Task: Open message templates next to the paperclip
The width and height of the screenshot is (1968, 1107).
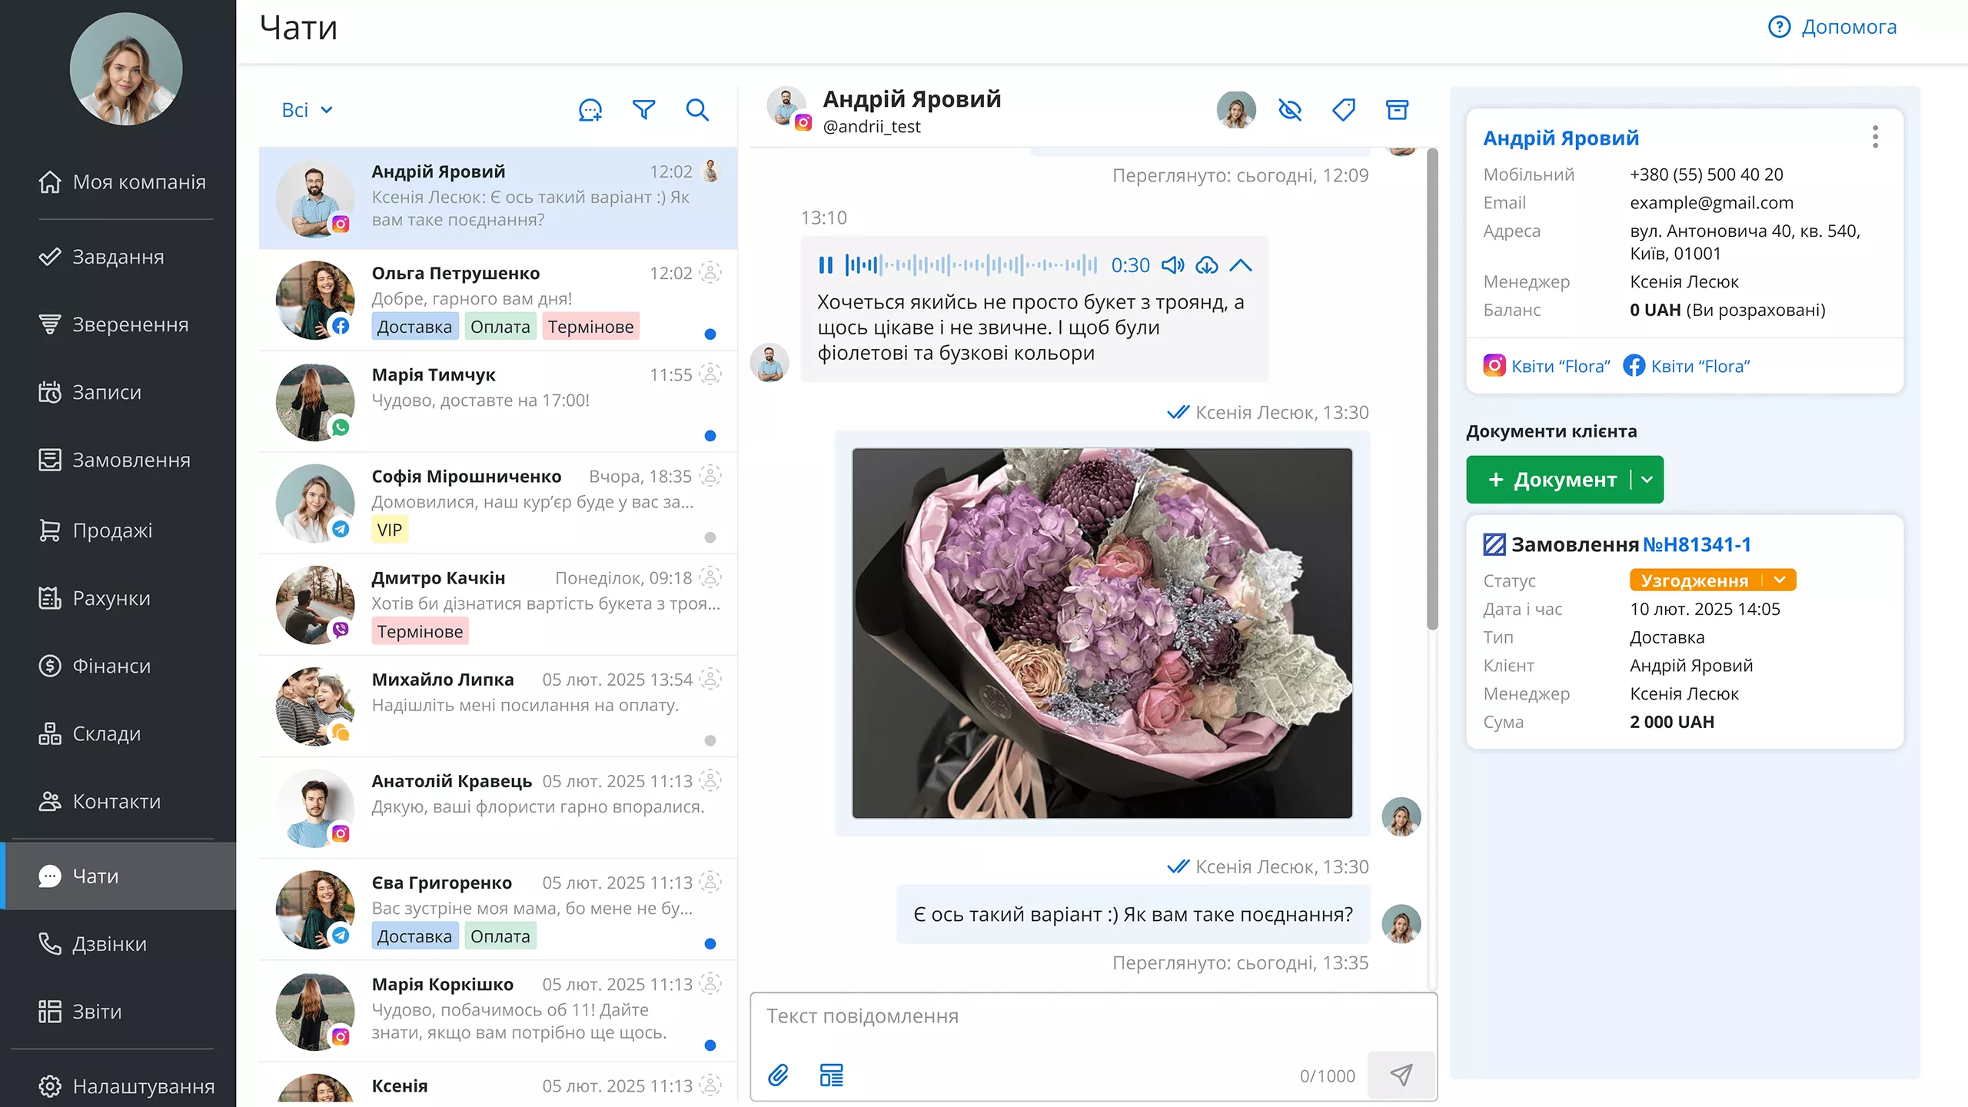Action: tap(833, 1076)
